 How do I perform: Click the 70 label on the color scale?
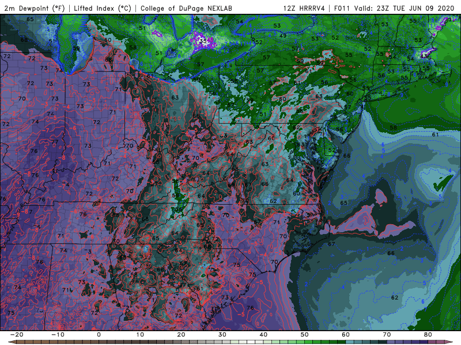coord(387,335)
